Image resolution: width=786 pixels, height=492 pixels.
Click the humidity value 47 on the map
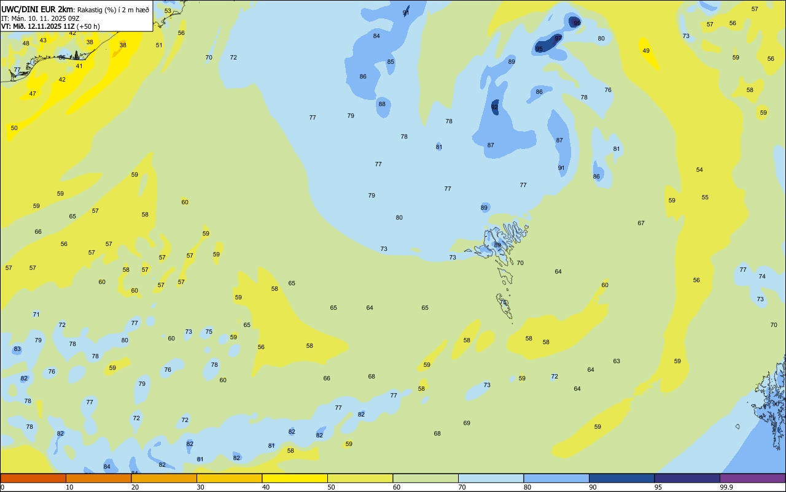coord(33,94)
